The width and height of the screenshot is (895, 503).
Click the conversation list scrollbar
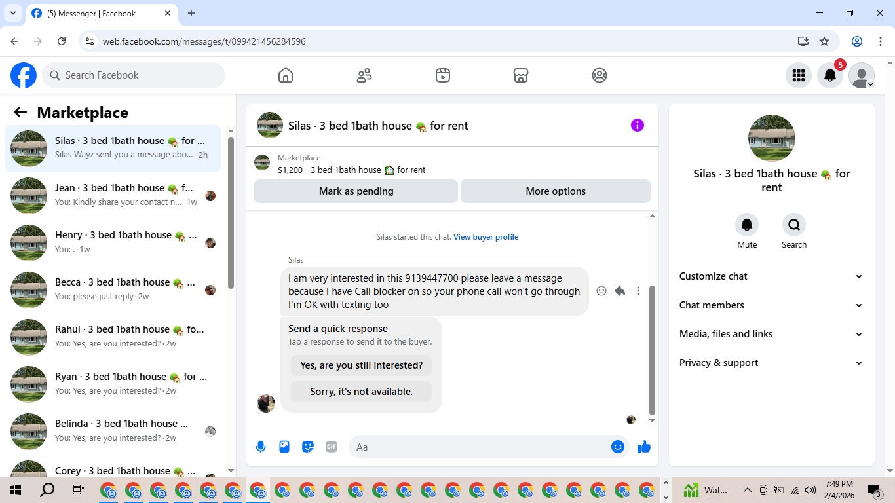(x=231, y=213)
